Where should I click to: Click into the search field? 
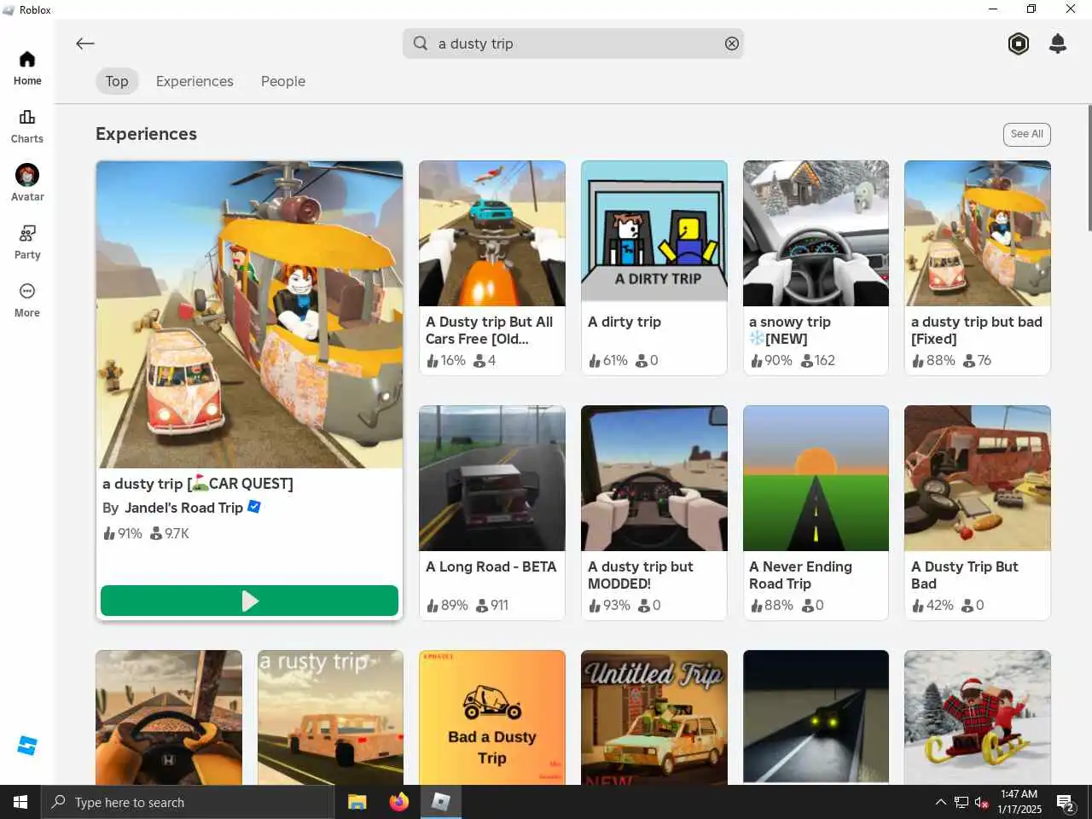point(573,44)
